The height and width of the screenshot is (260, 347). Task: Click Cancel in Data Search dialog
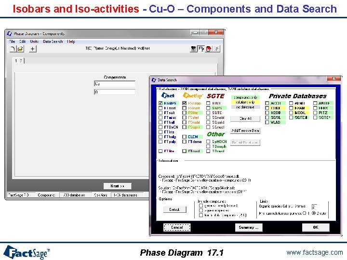point(177,227)
